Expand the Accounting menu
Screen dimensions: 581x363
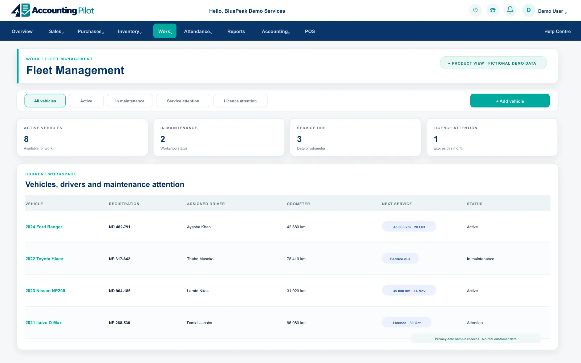276,32
